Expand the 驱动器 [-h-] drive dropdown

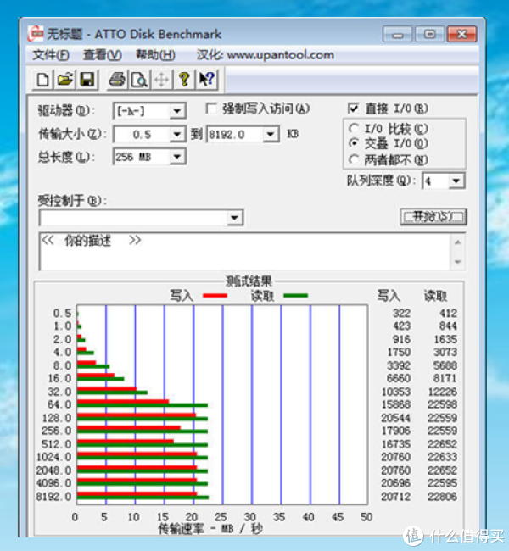(x=177, y=111)
